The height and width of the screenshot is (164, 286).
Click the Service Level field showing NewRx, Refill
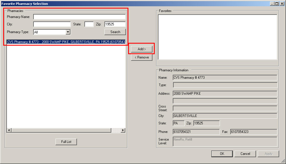(x=225, y=141)
